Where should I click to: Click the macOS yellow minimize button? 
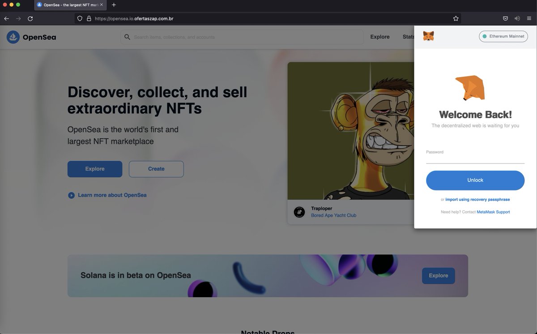pyautogui.click(x=11, y=4)
